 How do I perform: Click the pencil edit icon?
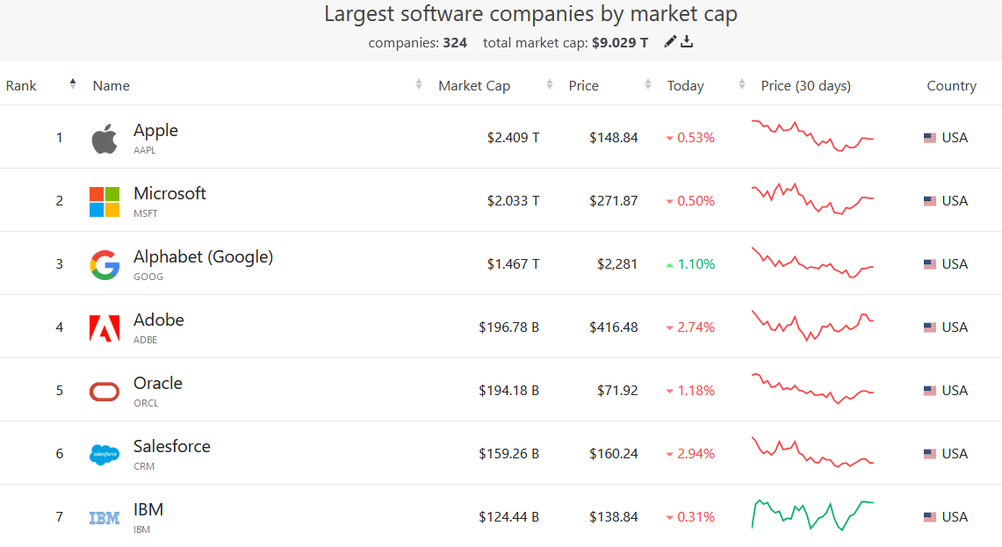click(x=670, y=41)
